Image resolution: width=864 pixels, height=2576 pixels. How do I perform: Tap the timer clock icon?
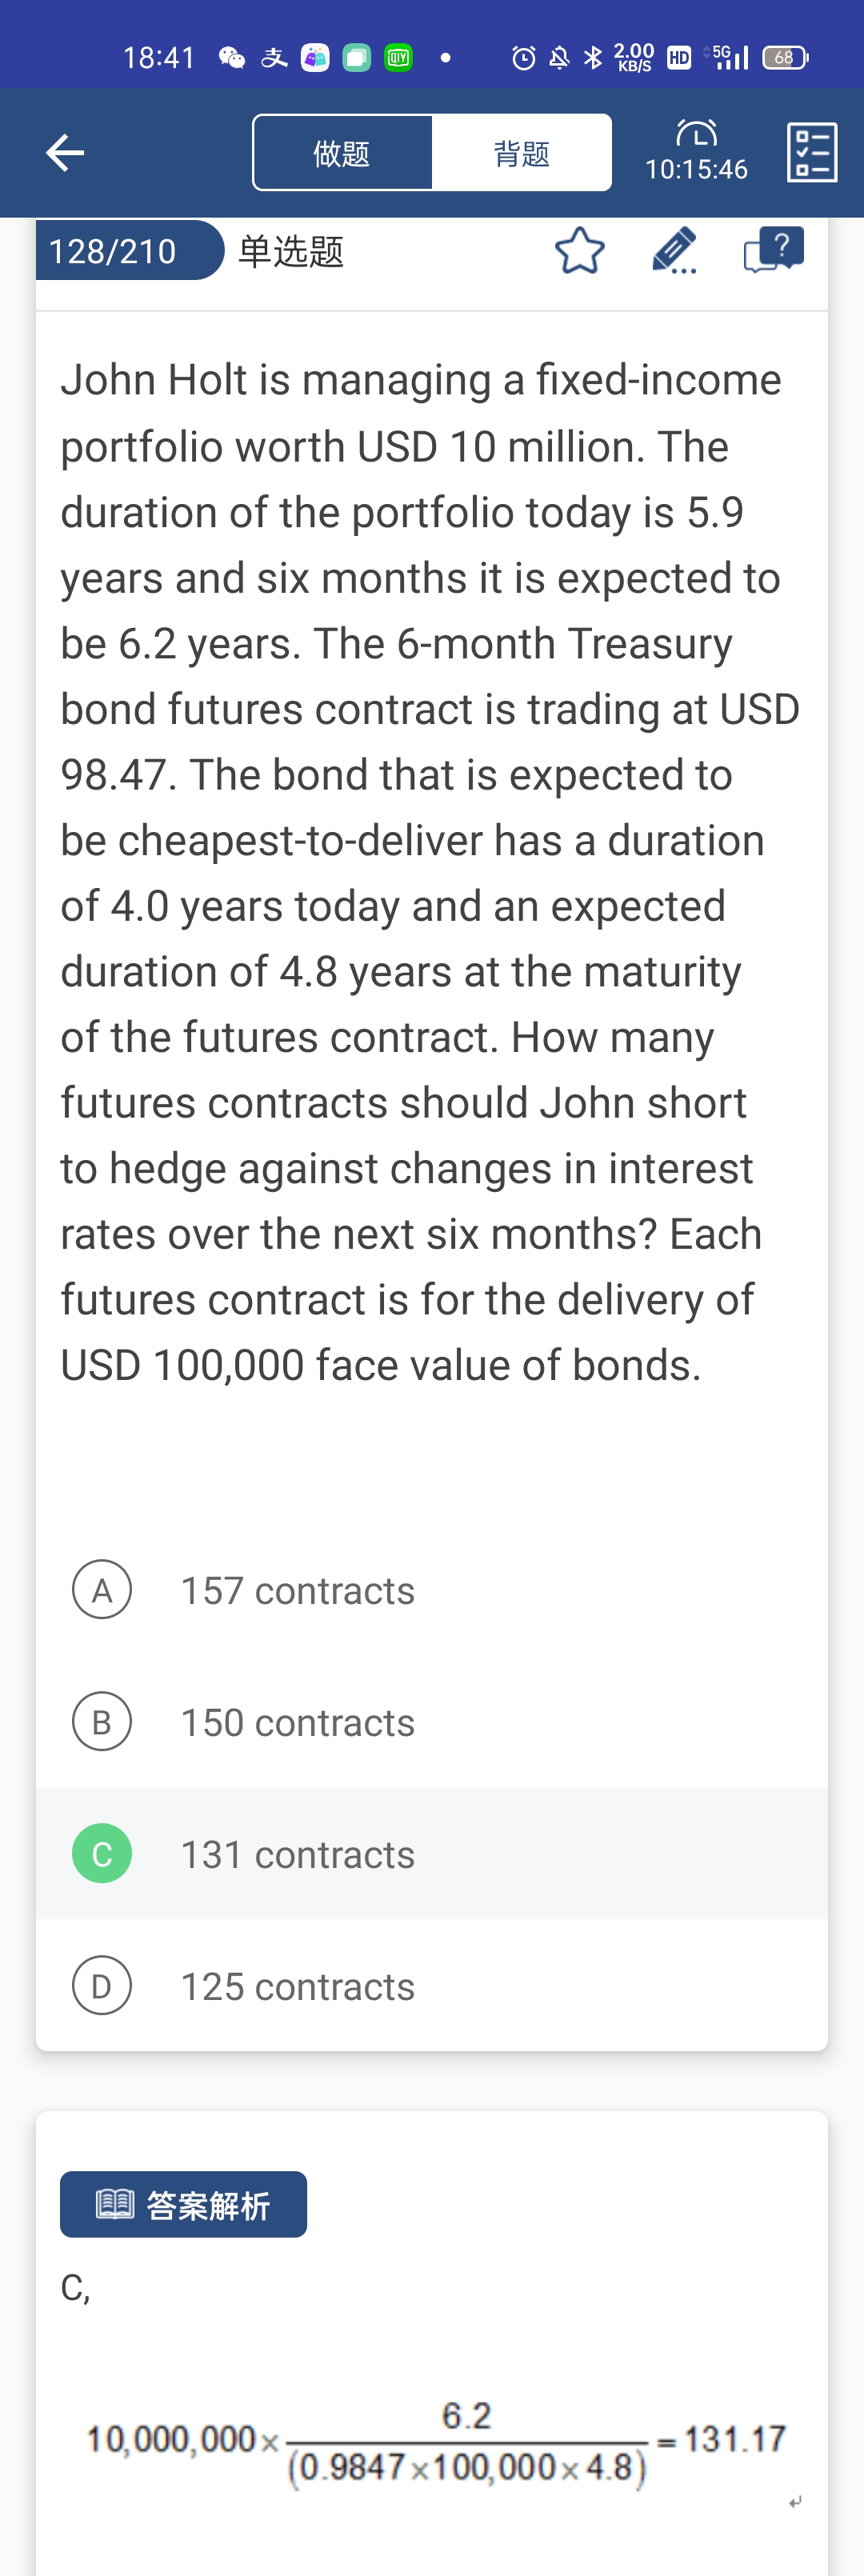point(696,133)
